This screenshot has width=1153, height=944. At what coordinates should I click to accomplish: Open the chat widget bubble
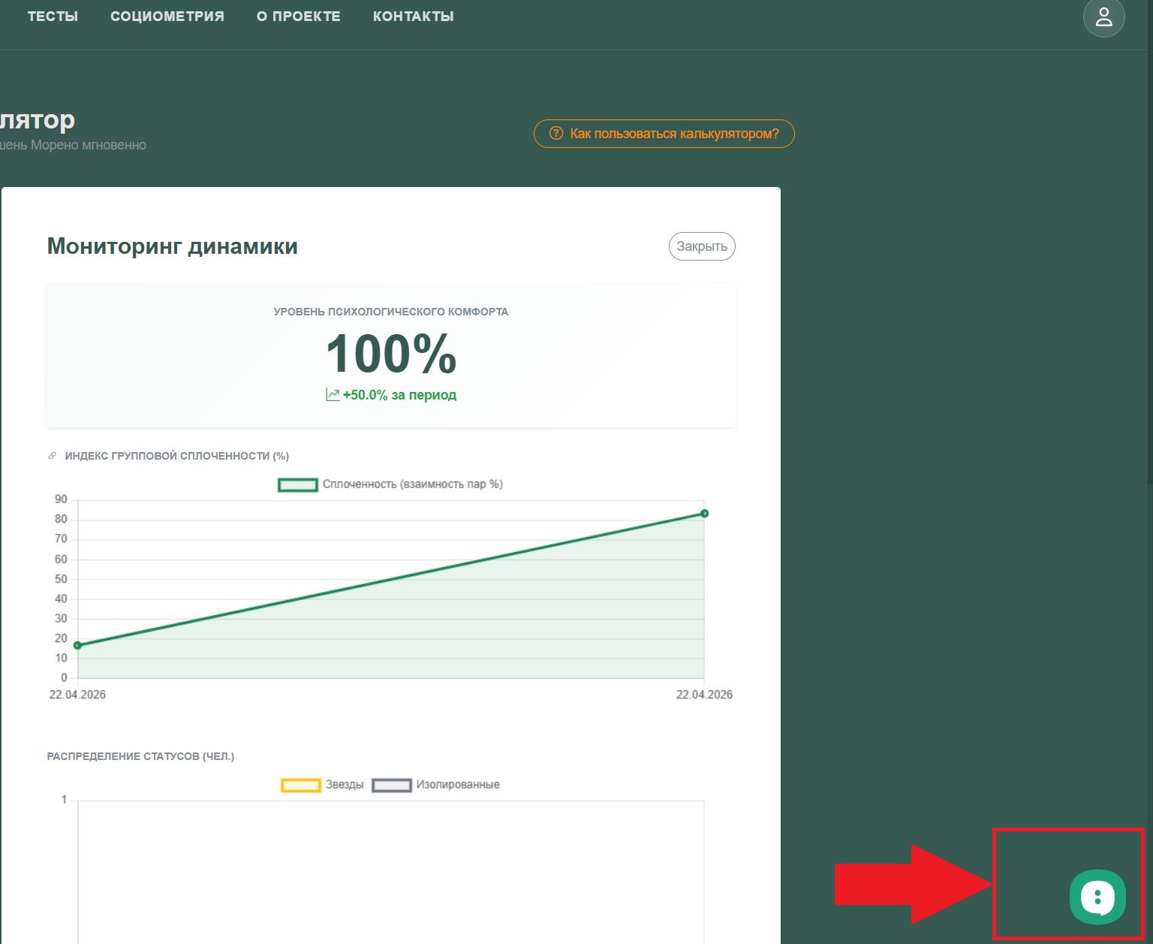tap(1097, 897)
